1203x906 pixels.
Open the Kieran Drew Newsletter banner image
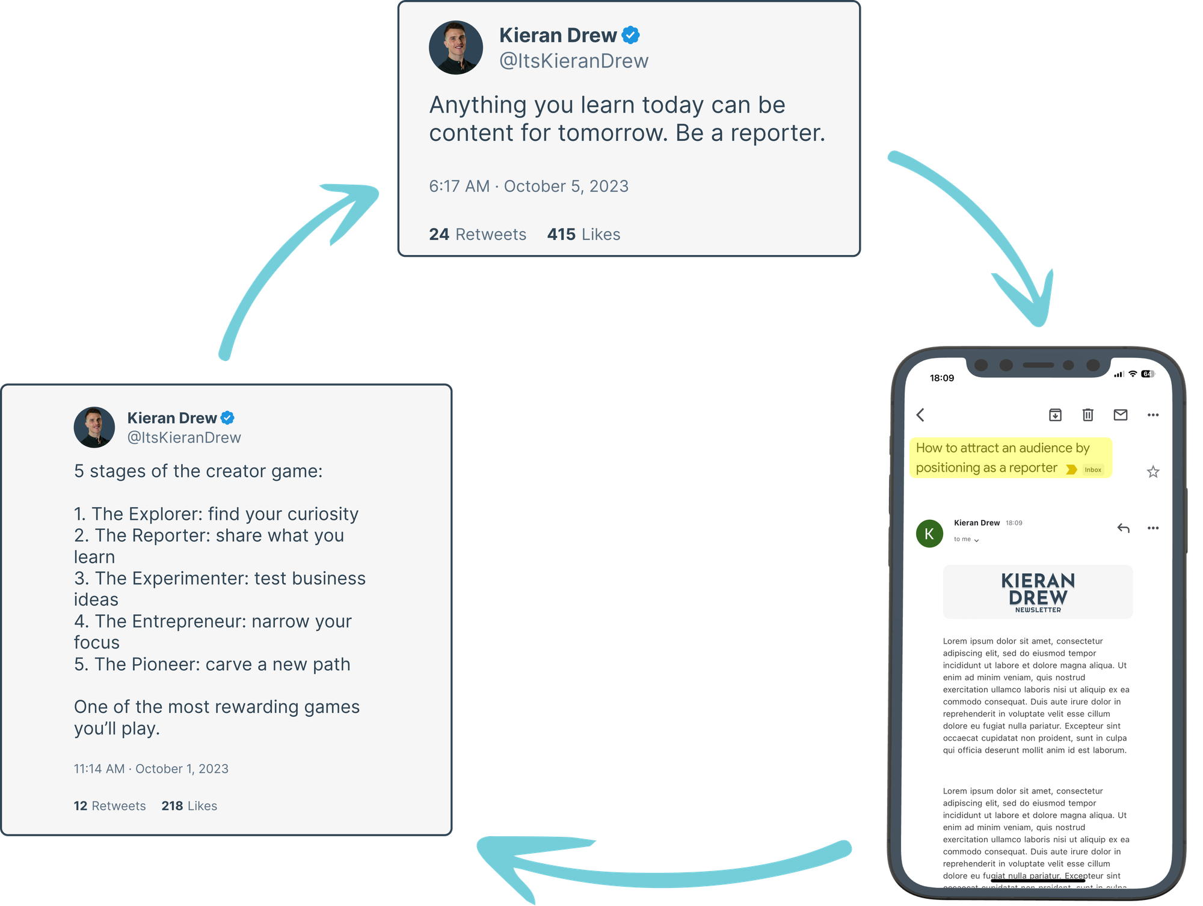tap(1038, 592)
